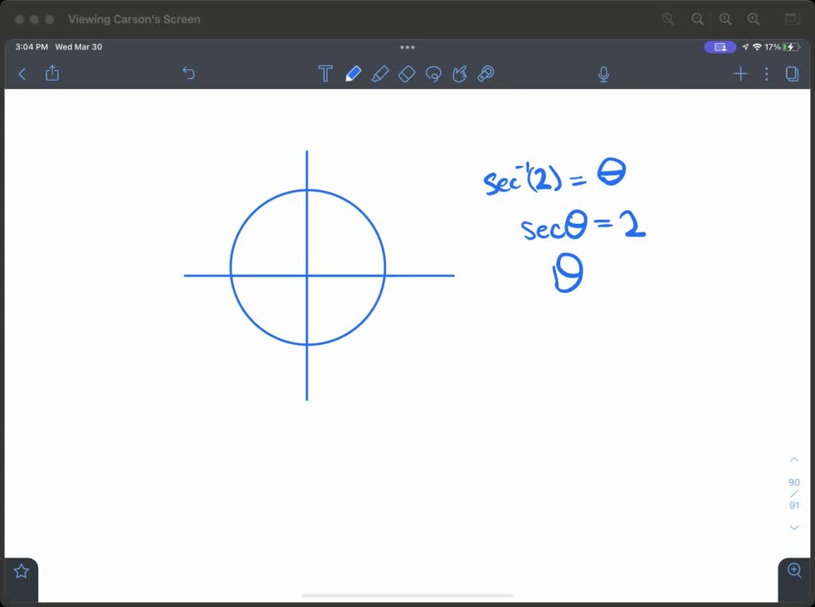This screenshot has width=815, height=607.
Task: Toggle the hand gesture pointer tool
Action: (459, 73)
